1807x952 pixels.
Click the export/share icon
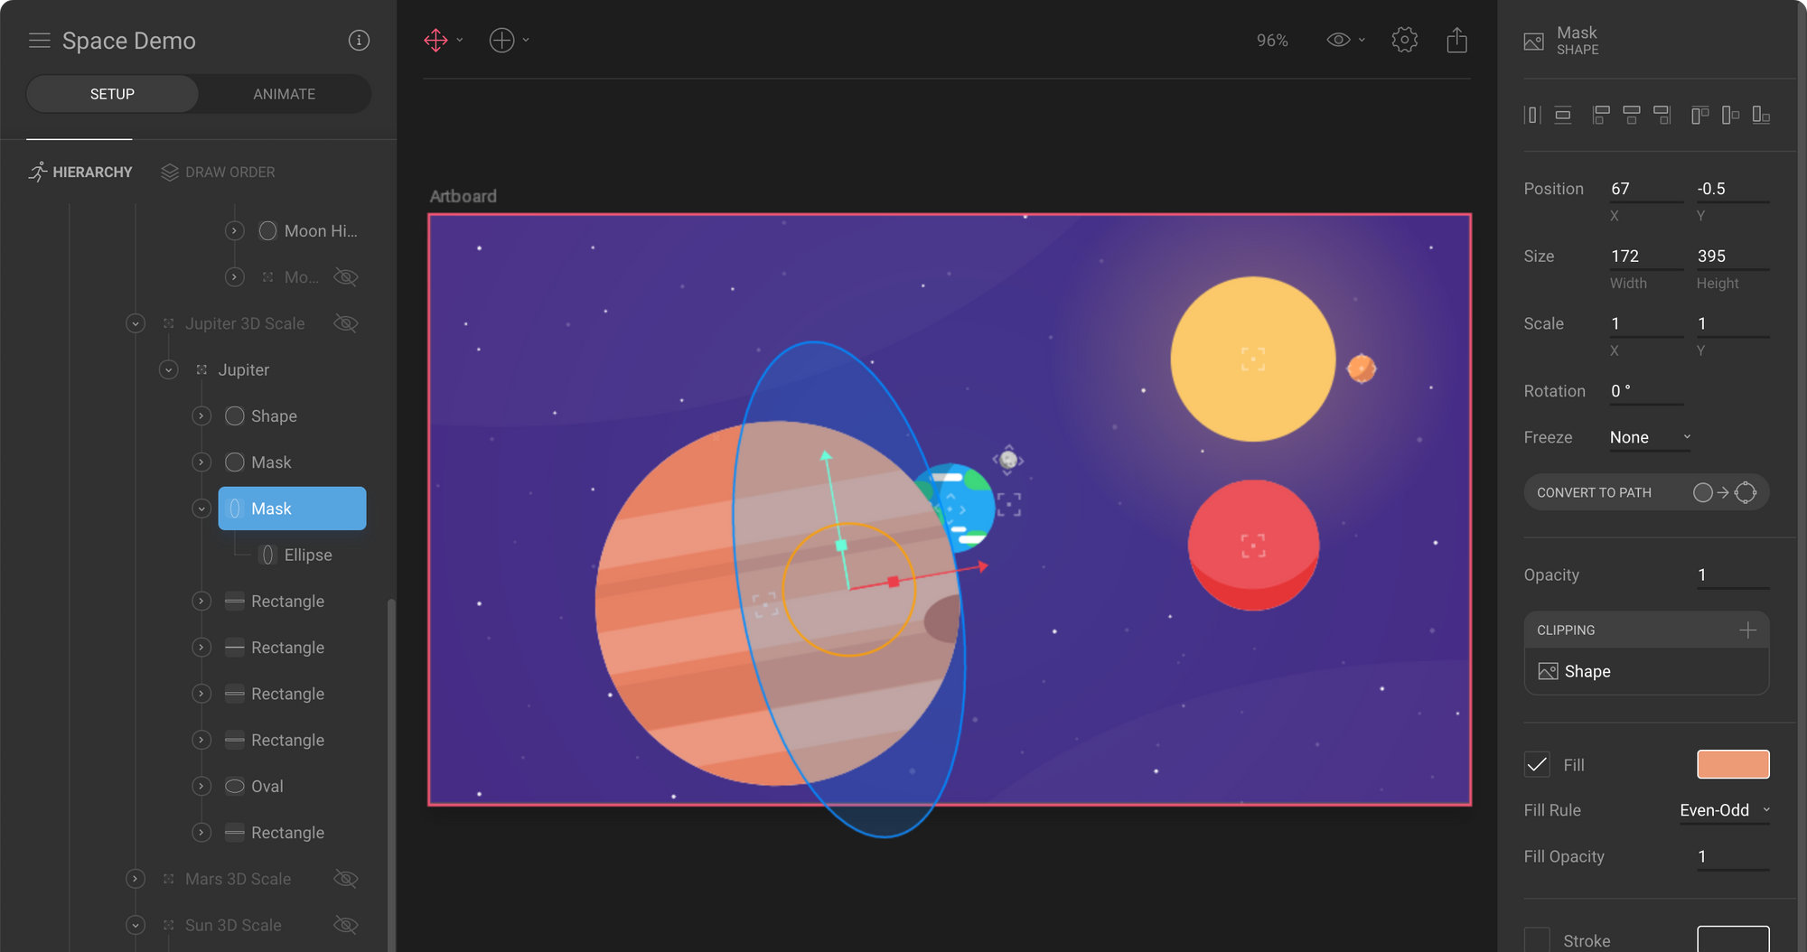(1456, 40)
